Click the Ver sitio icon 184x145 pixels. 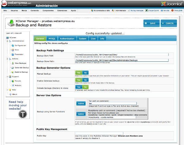(162, 10)
